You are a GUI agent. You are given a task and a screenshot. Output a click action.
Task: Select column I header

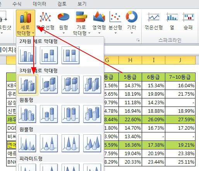coord(154,60)
